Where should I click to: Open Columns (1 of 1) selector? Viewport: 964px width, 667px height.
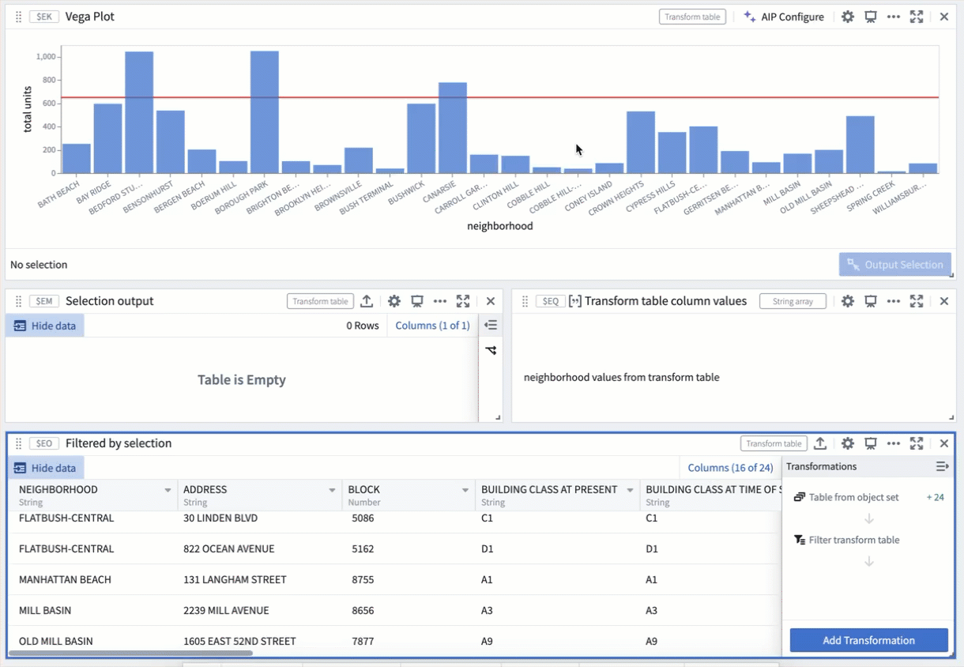pyautogui.click(x=432, y=326)
